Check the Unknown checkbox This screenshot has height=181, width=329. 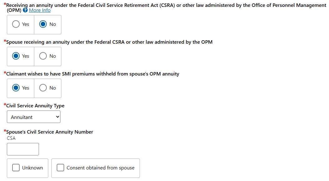pyautogui.click(x=16, y=168)
